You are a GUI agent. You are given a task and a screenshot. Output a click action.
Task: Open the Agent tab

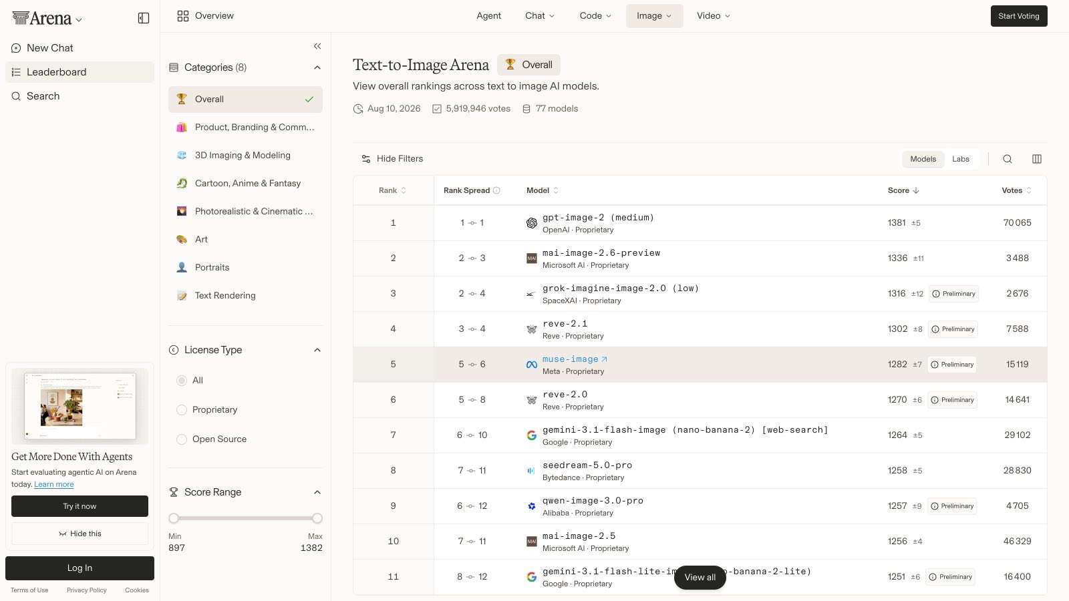(488, 16)
